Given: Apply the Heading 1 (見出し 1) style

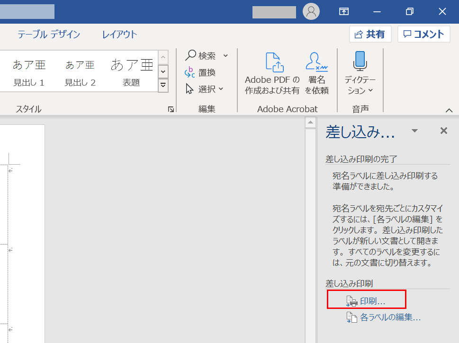Looking at the screenshot, I should [x=28, y=72].
